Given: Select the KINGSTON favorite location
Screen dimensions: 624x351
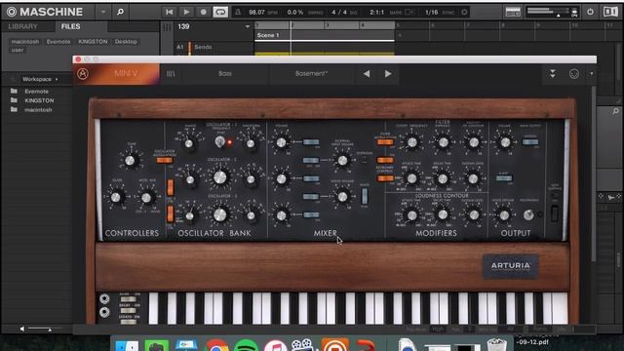Looking at the screenshot, I should 93,41.
